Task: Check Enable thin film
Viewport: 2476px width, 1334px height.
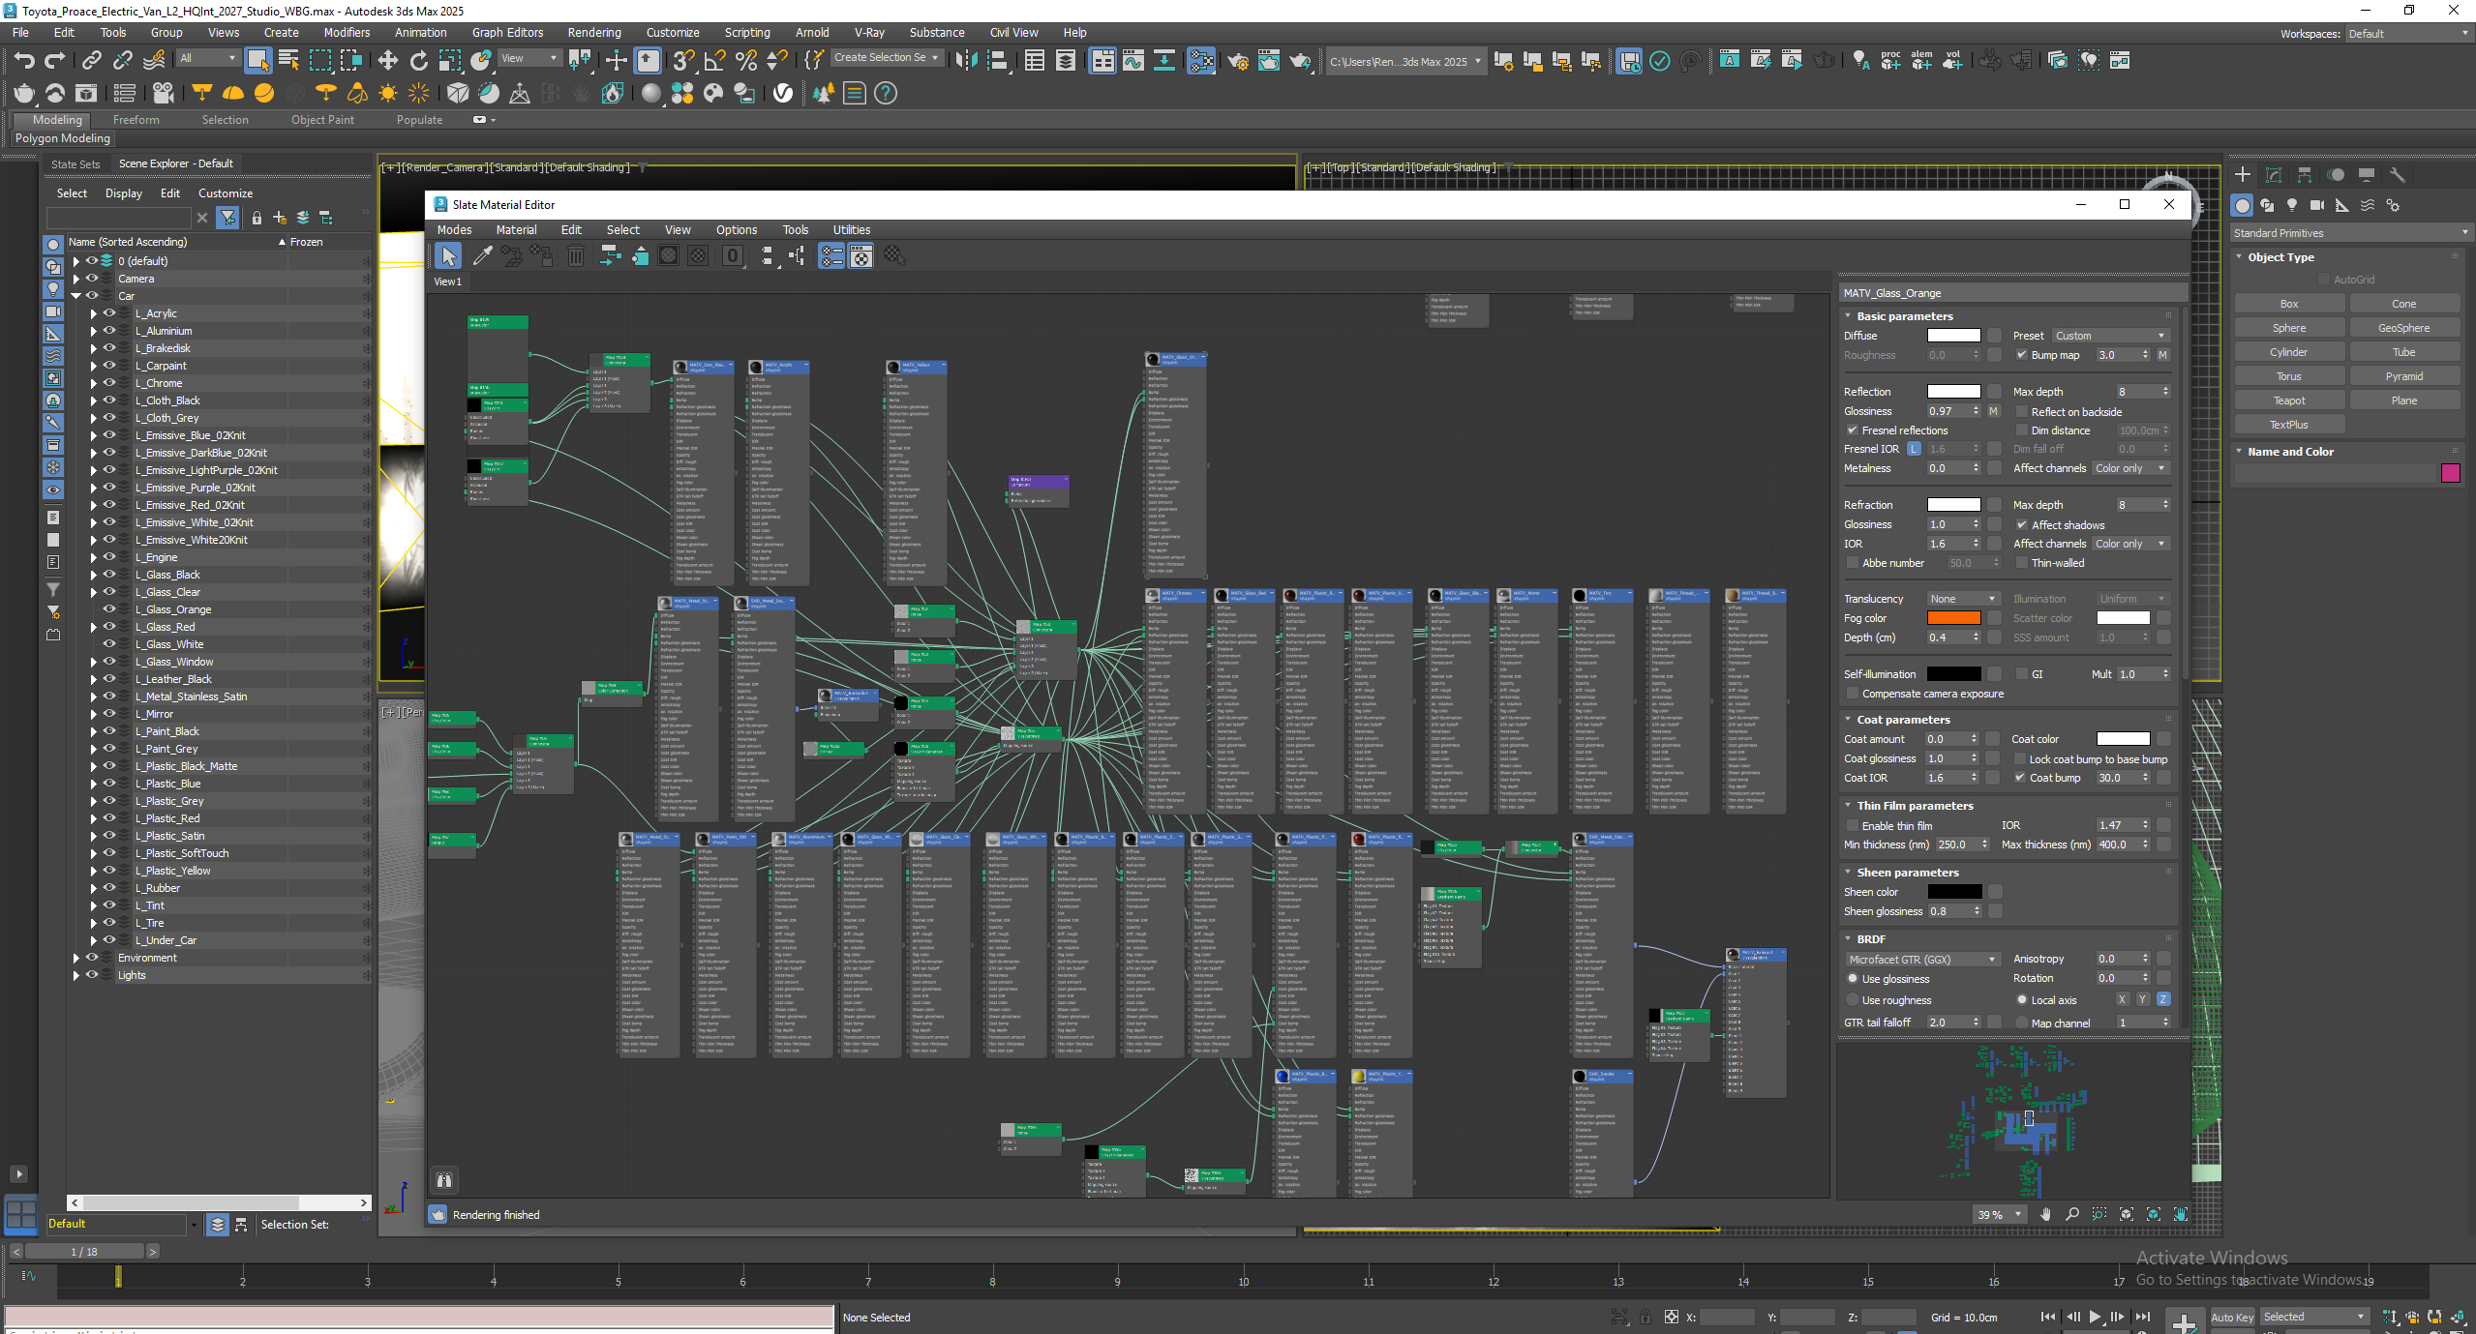Action: pyautogui.click(x=1852, y=826)
